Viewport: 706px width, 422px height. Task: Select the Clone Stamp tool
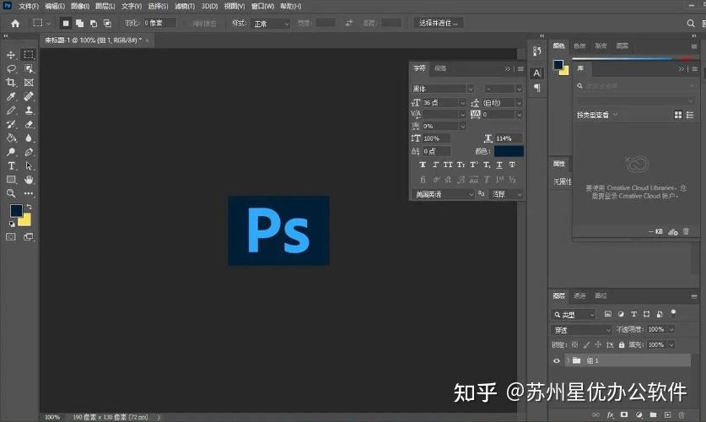click(x=29, y=111)
